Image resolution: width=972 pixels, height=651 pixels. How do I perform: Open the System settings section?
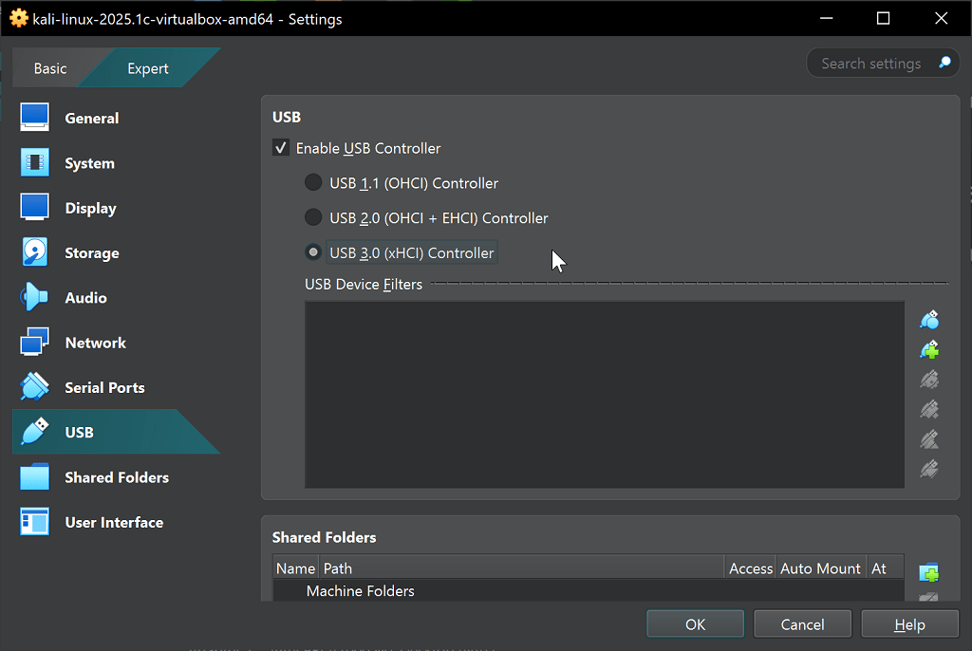(117, 163)
